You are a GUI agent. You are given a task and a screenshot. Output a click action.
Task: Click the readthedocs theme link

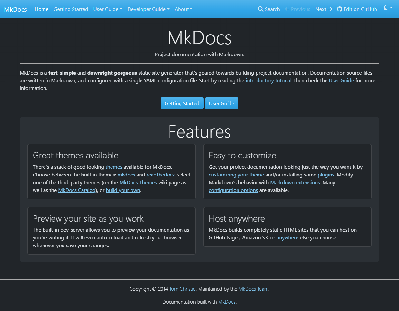coord(160,175)
